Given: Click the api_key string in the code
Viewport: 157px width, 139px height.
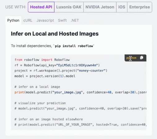Looking at the screenshot, I should 77,65.
